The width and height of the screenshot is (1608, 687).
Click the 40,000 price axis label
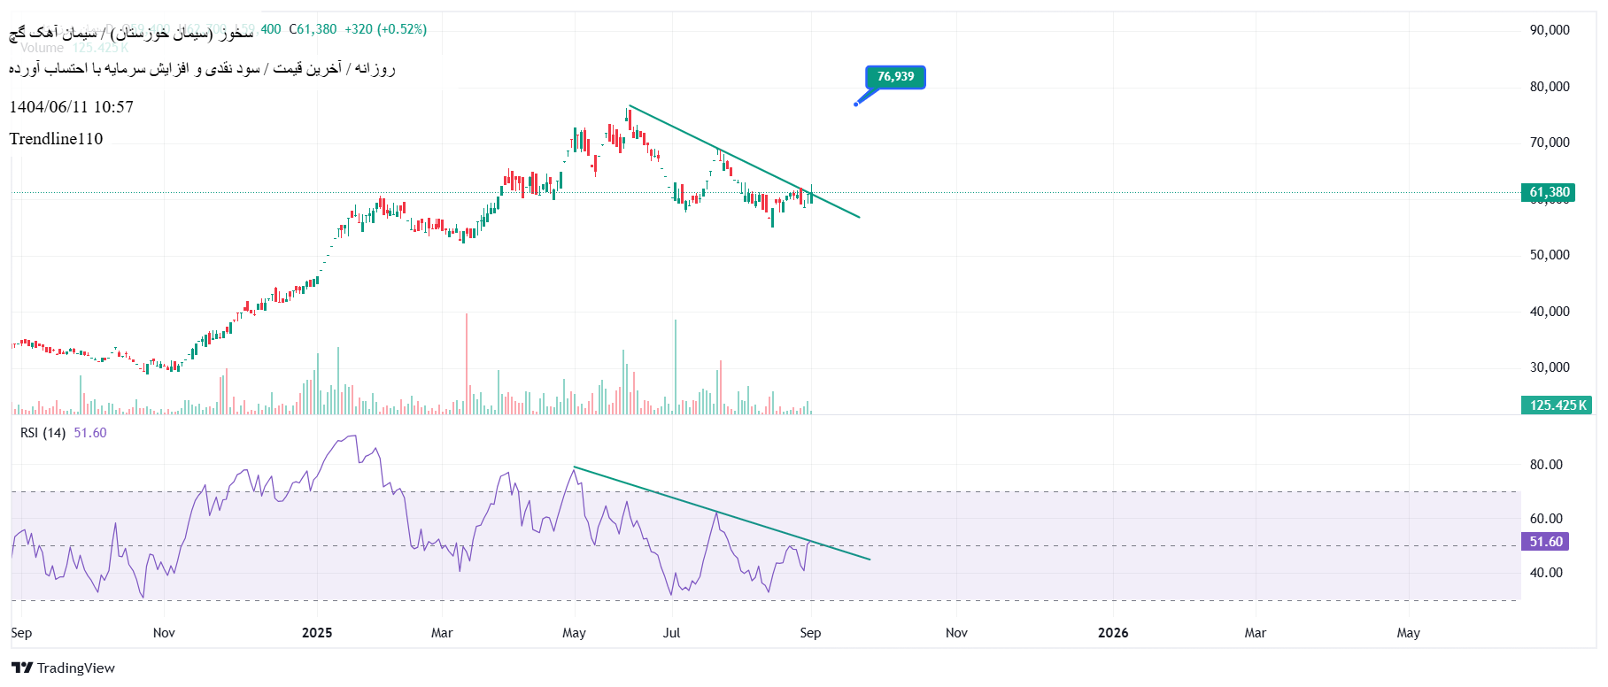pyautogui.click(x=1550, y=312)
